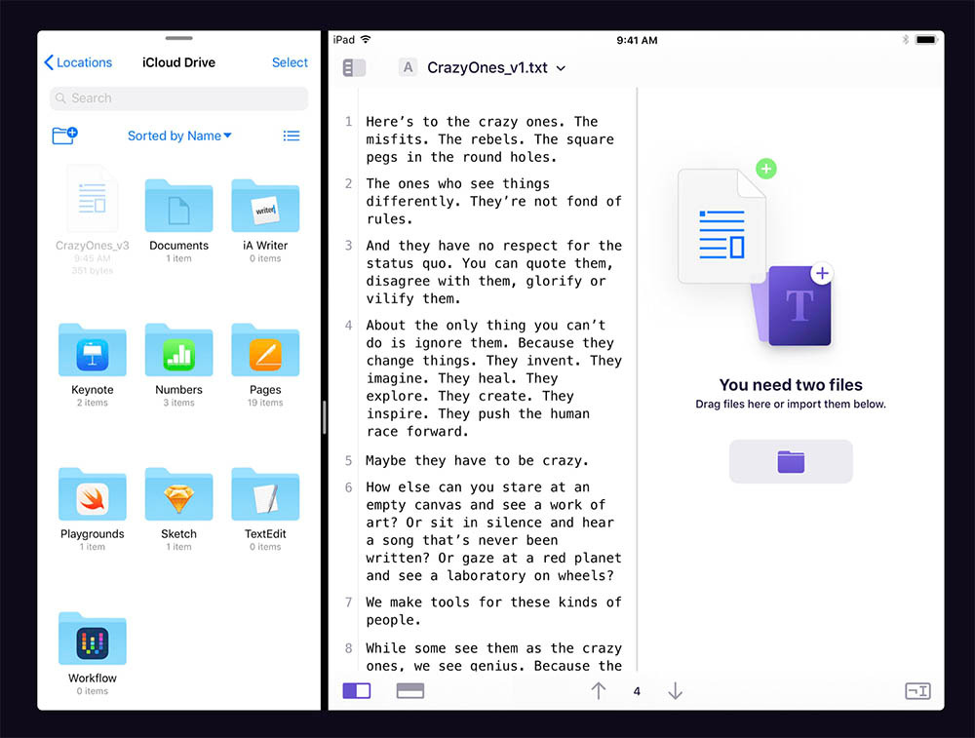
Task: Click the iCloud Drive title
Action: pyautogui.click(x=179, y=62)
